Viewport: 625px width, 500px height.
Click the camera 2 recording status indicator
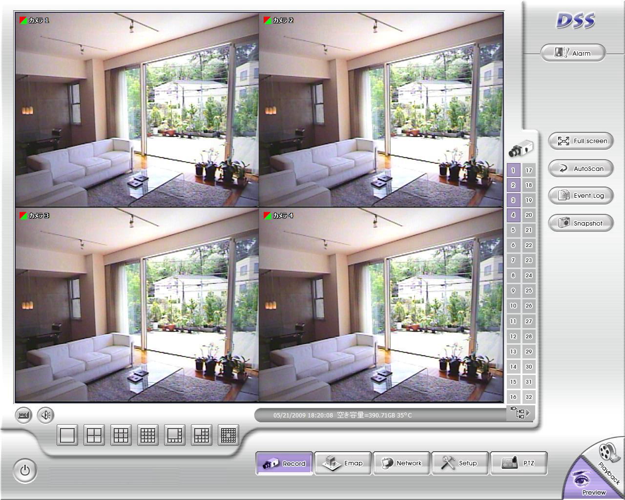tap(267, 20)
